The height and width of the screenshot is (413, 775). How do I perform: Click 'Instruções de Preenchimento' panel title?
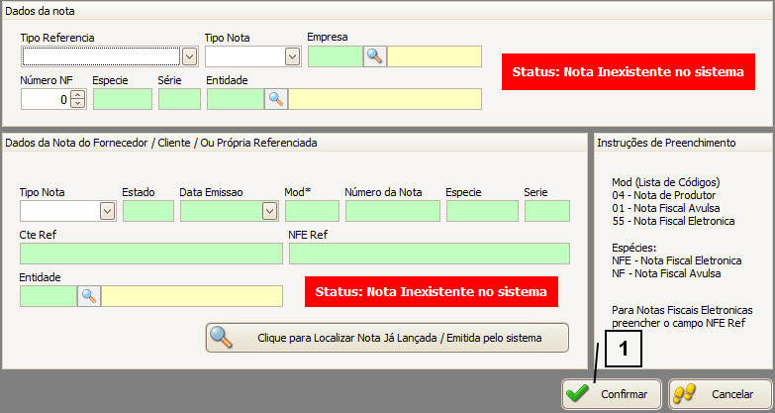[x=666, y=143]
